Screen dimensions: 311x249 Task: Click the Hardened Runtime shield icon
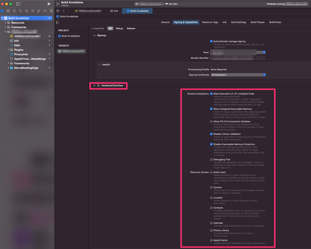tap(98, 86)
